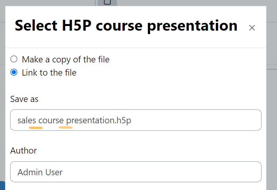Place cursor on 'presentation.h5p' in filename
This screenshot has width=277, height=190.
(98, 121)
